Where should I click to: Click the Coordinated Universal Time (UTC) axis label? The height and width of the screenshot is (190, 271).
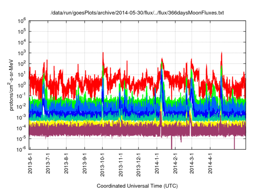137,186
